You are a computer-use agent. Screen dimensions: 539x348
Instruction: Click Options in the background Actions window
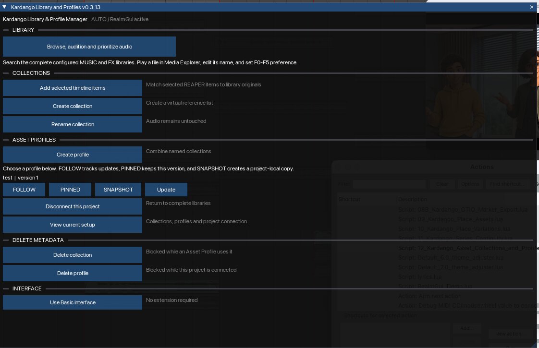(470, 184)
